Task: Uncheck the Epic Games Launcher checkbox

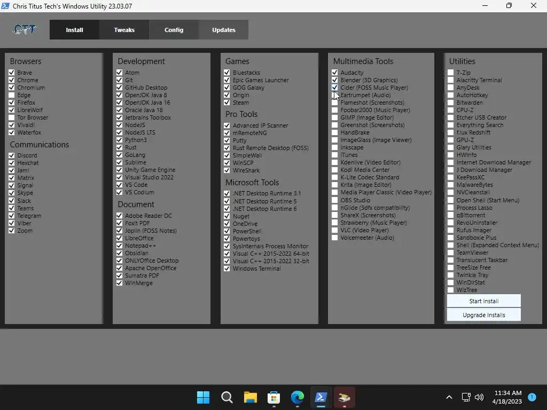Action: pos(226,80)
